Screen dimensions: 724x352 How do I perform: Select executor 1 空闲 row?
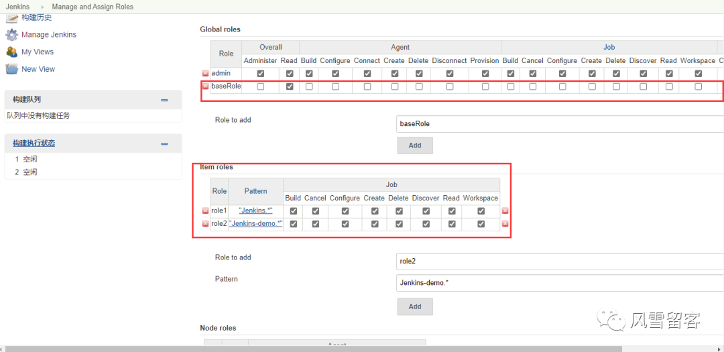pyautogui.click(x=93, y=160)
